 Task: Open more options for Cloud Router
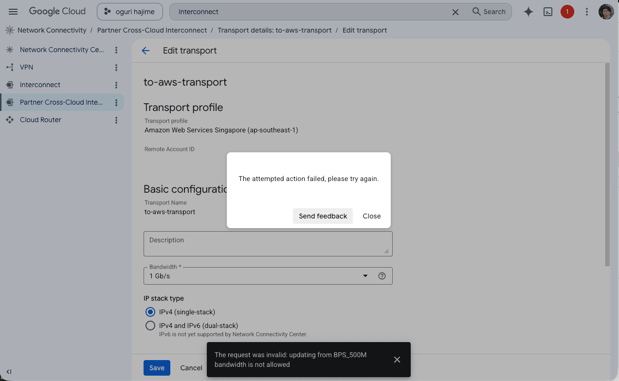(x=116, y=120)
